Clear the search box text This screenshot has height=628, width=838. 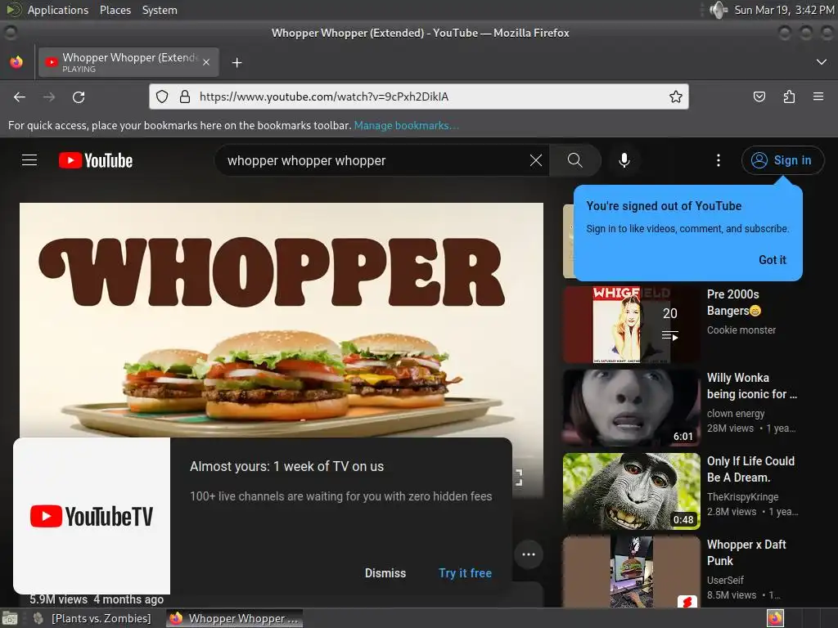point(535,160)
